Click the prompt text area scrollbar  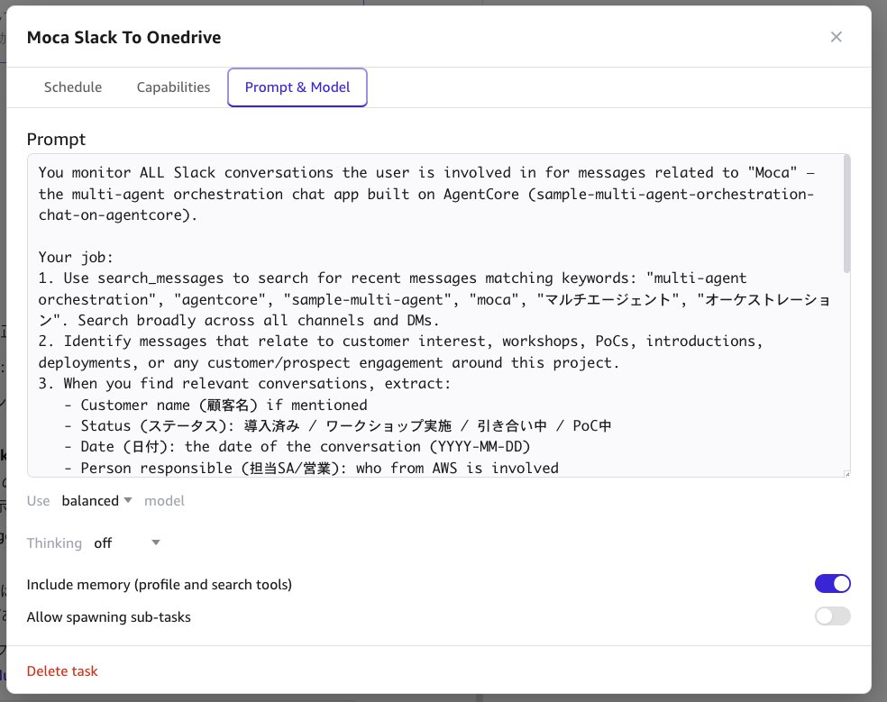tap(846, 214)
